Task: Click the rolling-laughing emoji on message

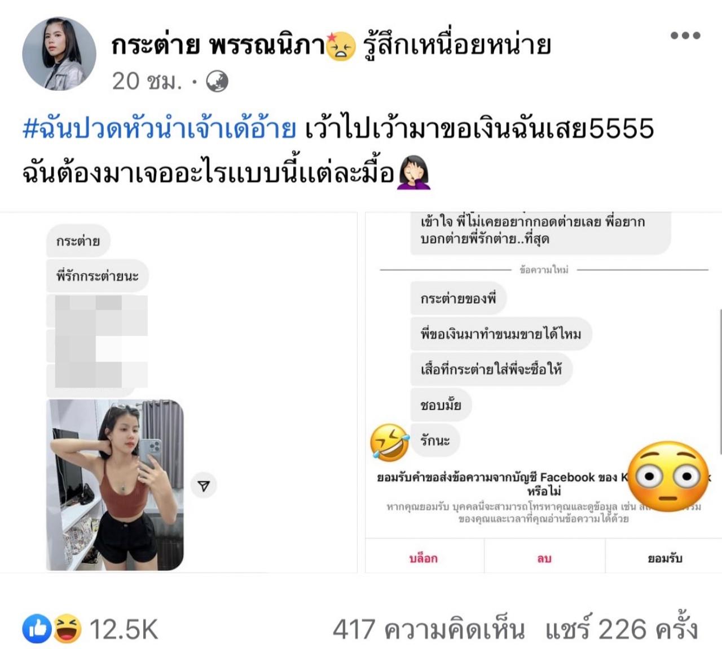Action: (390, 442)
